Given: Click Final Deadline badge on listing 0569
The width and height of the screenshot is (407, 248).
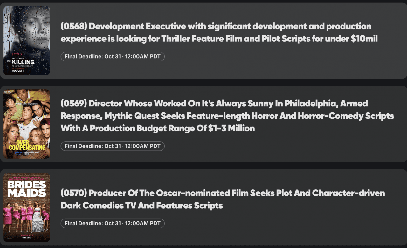Looking at the screenshot, I should click(x=113, y=146).
